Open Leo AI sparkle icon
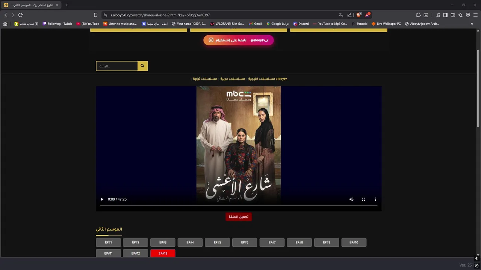This screenshot has height=270, width=481. pos(460,15)
